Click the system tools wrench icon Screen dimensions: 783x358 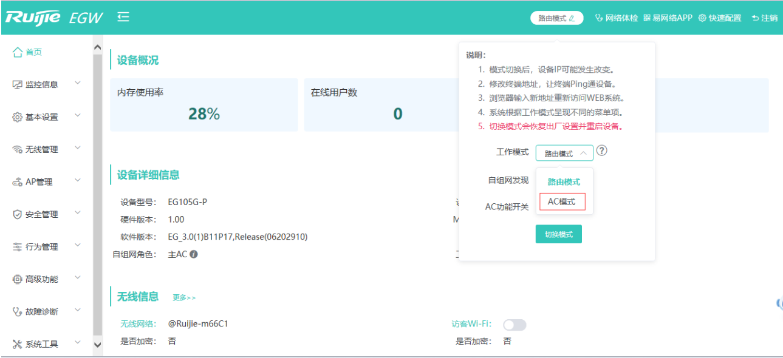18,345
